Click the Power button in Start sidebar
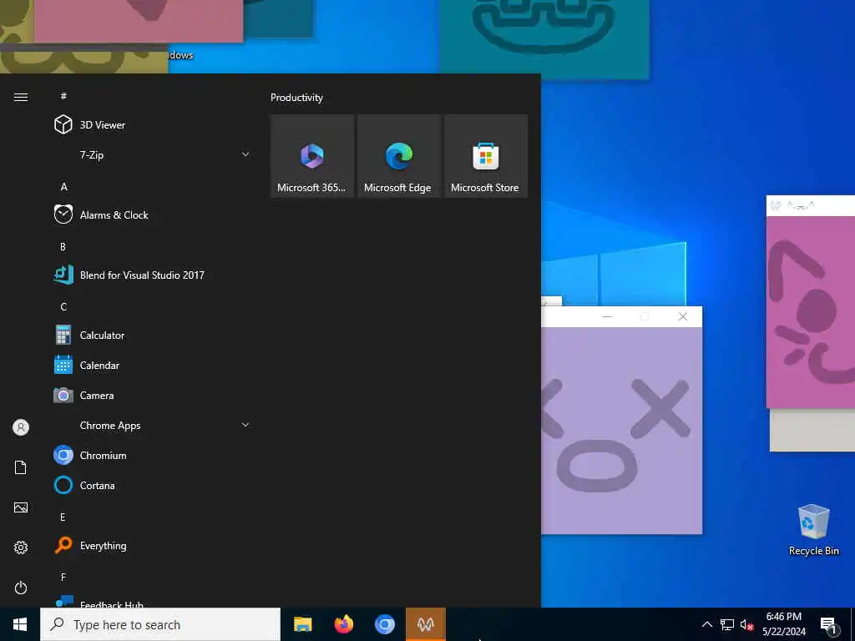 point(21,588)
